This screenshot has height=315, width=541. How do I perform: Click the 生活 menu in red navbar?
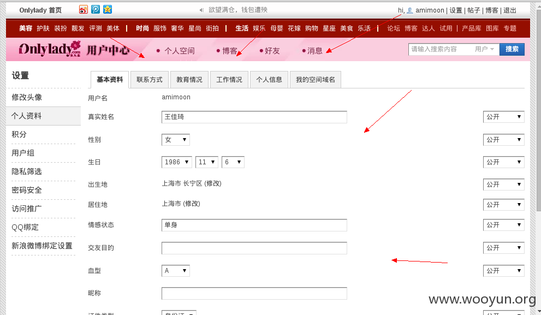click(242, 28)
